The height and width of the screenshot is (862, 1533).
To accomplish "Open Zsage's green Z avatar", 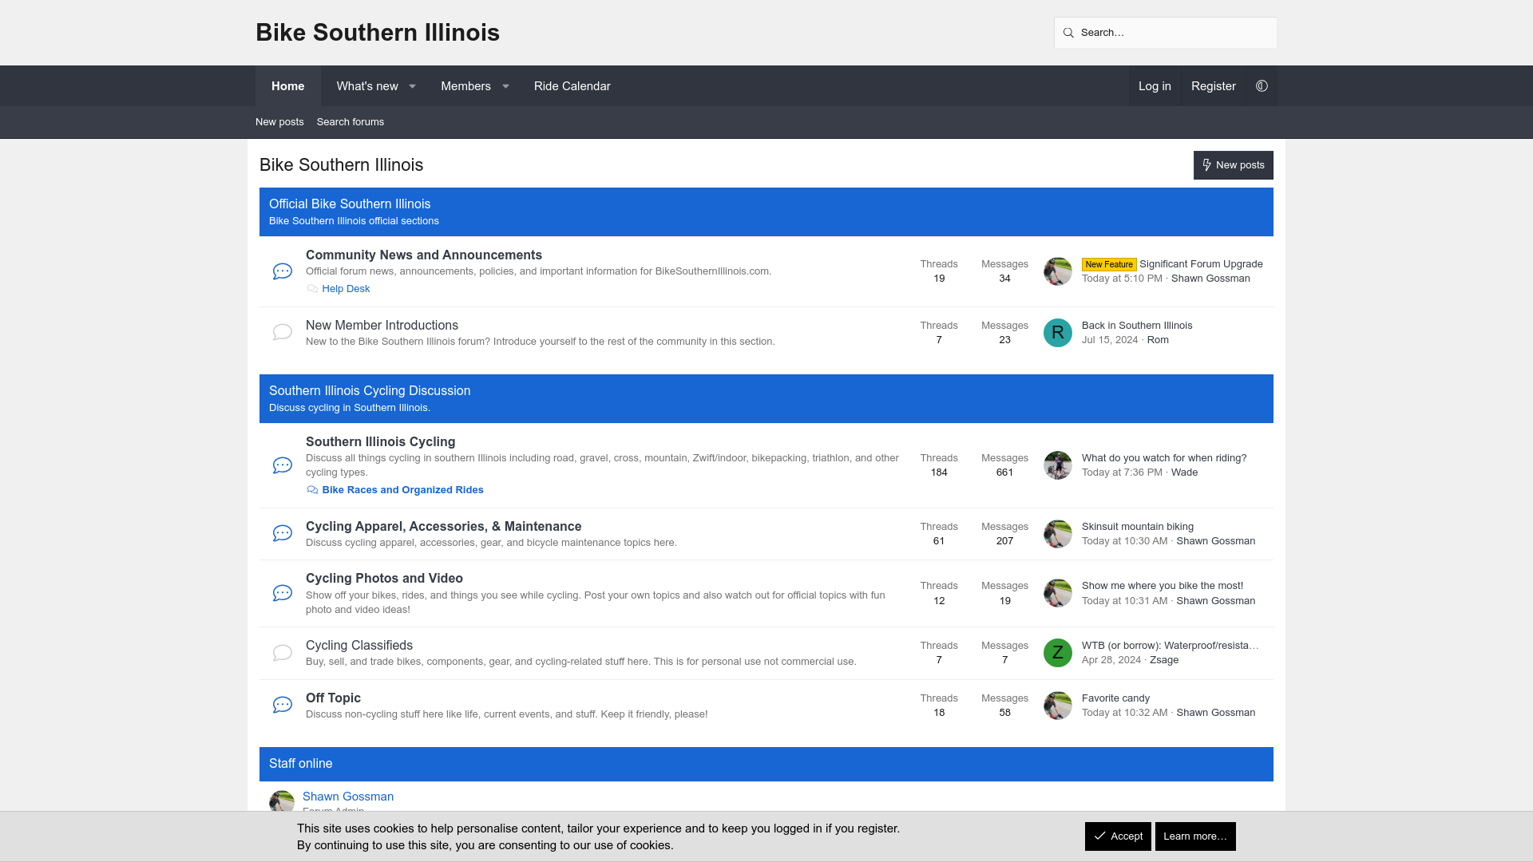I will pos(1057,653).
